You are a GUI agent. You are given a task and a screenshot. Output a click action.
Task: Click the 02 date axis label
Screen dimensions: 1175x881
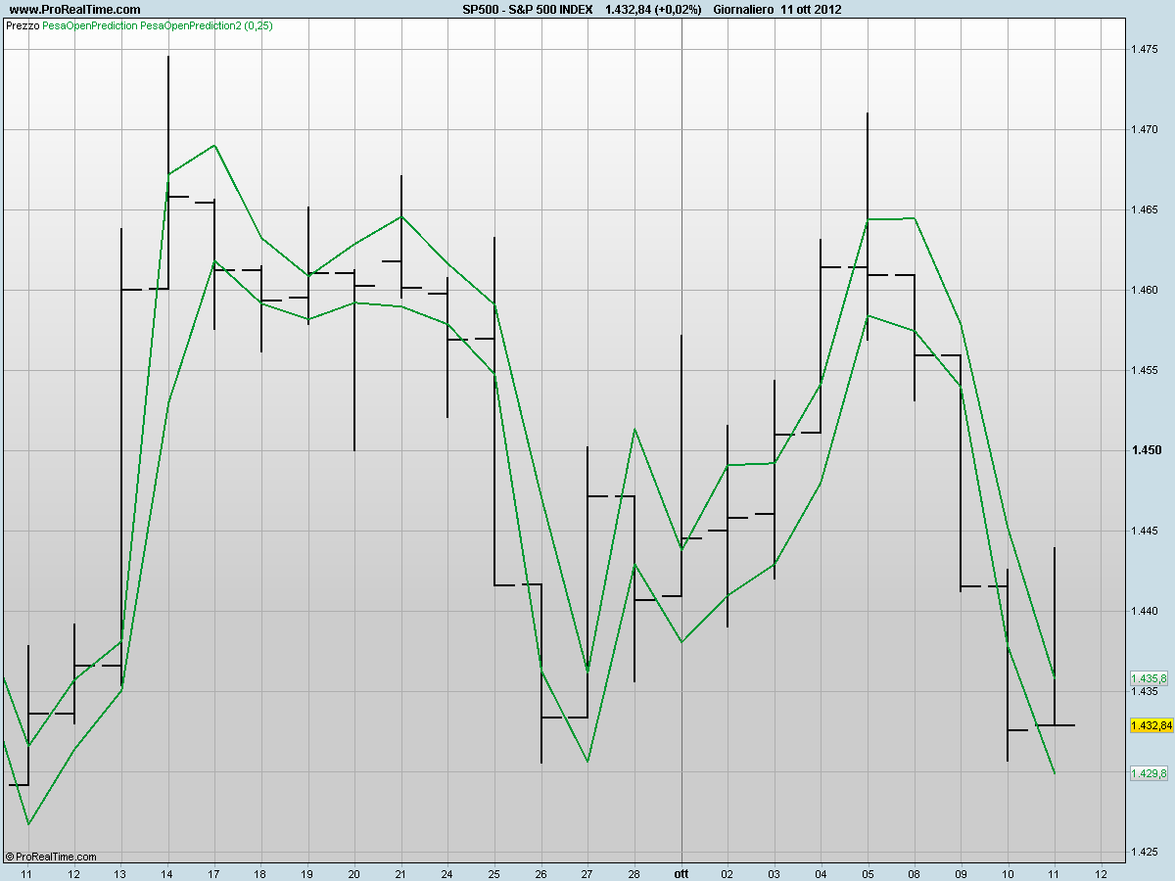(728, 872)
